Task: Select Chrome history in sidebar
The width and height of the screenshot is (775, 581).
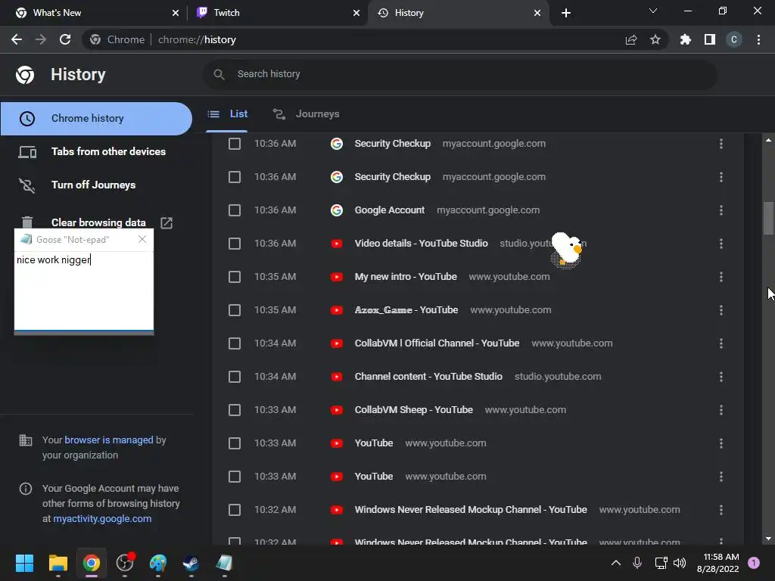Action: point(96,119)
